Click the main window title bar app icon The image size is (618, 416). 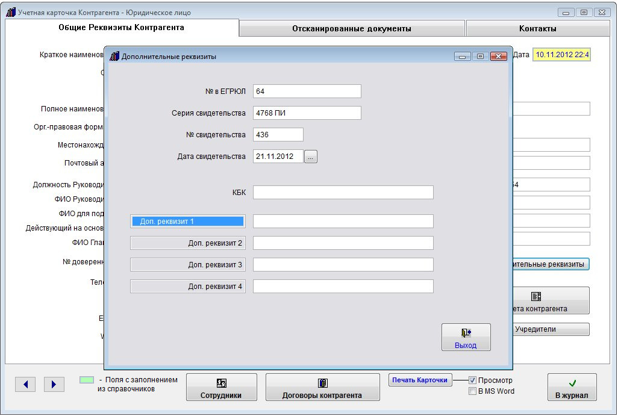tap(11, 12)
